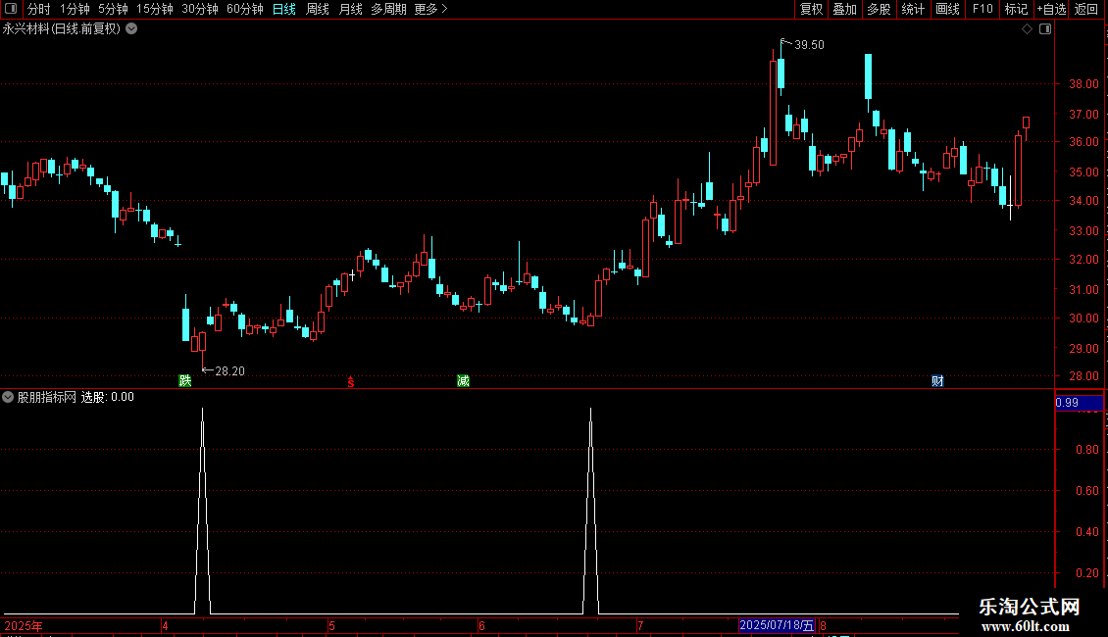Click the red S marker under the chart

[350, 382]
